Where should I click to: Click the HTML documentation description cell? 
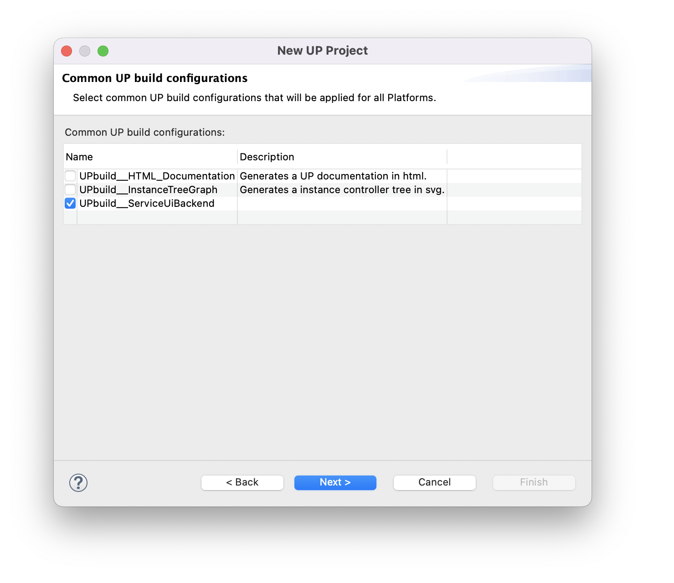click(x=333, y=176)
